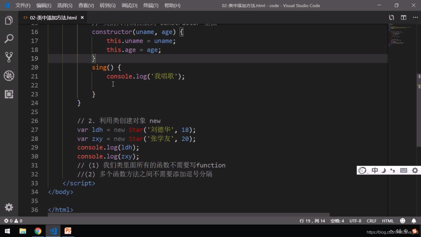Click the word constructor on line 16
Screen dimensions: 421x237
coord(112,32)
